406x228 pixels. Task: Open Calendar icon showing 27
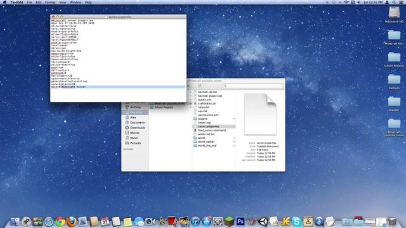pyautogui.click(x=105, y=222)
